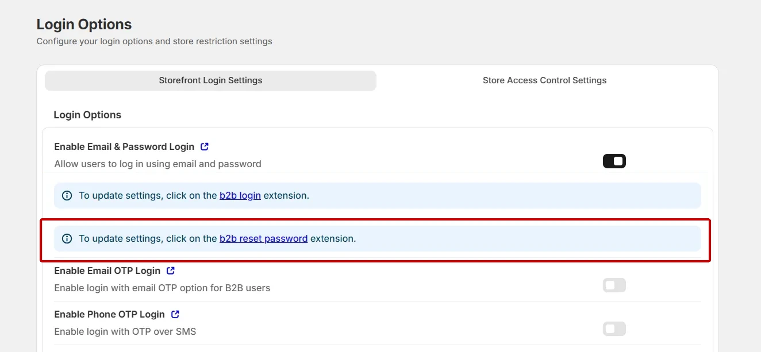Click 'Enable login with OTP over SMS' description
The width and height of the screenshot is (761, 352).
click(125, 331)
